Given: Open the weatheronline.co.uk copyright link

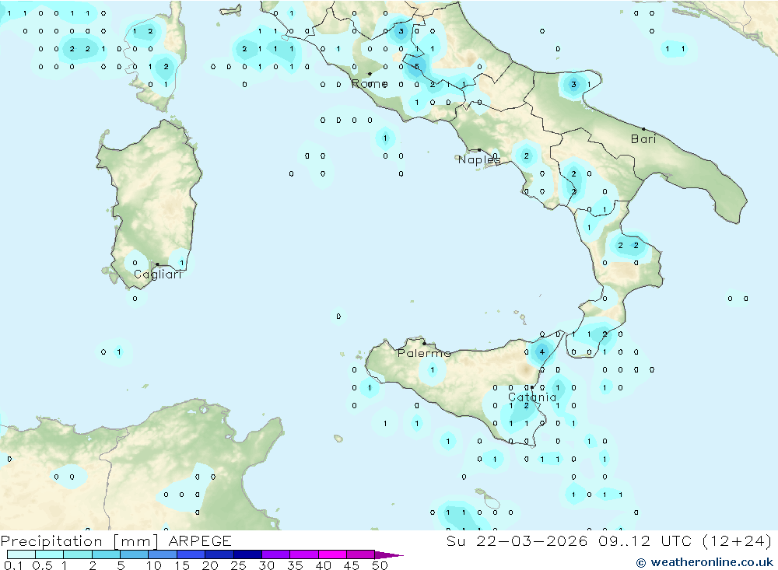Looking at the screenshot, I should click(x=705, y=561).
